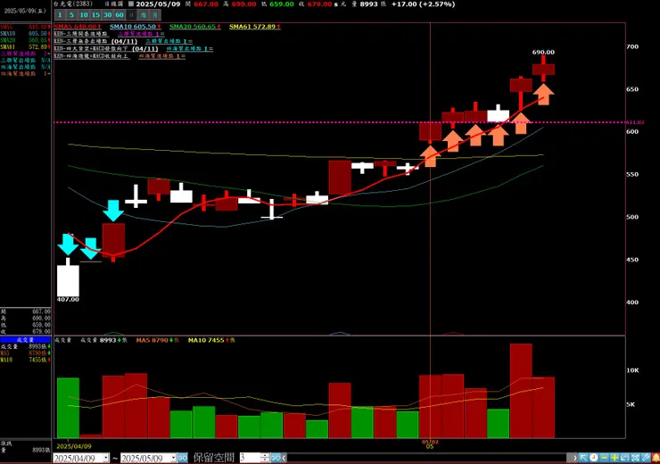
Task: Click the tallest red volume bar
Action: coord(521,391)
